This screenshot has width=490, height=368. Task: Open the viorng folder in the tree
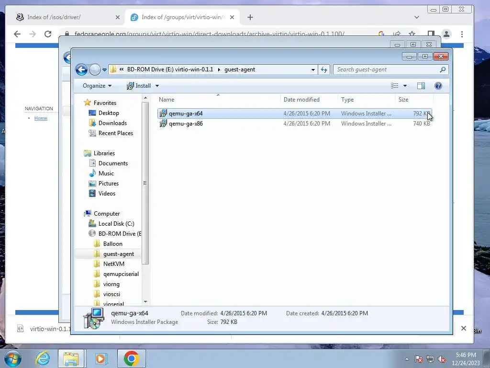point(111,284)
